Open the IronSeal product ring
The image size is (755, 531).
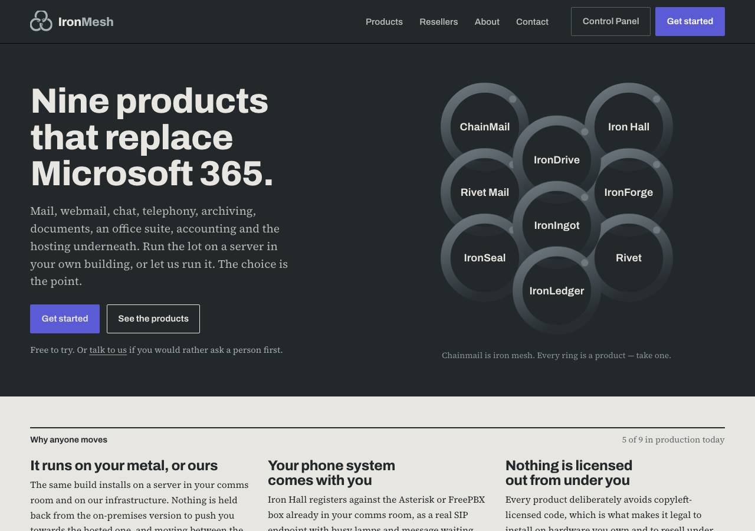click(485, 258)
